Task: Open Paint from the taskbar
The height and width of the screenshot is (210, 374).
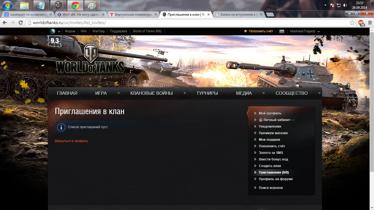Action: pos(92,5)
